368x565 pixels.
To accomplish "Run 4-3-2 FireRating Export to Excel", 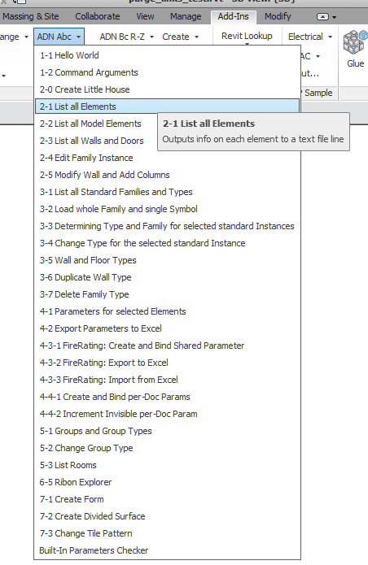I will point(168,363).
